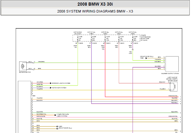The height and width of the screenshot is (133, 191).
Task: Select the fuse F29 label
Action: tap(80, 38)
